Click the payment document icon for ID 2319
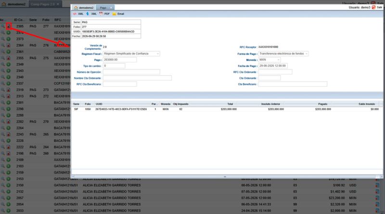Viewport: 385px width, 214px height. pyautogui.click(x=9, y=90)
